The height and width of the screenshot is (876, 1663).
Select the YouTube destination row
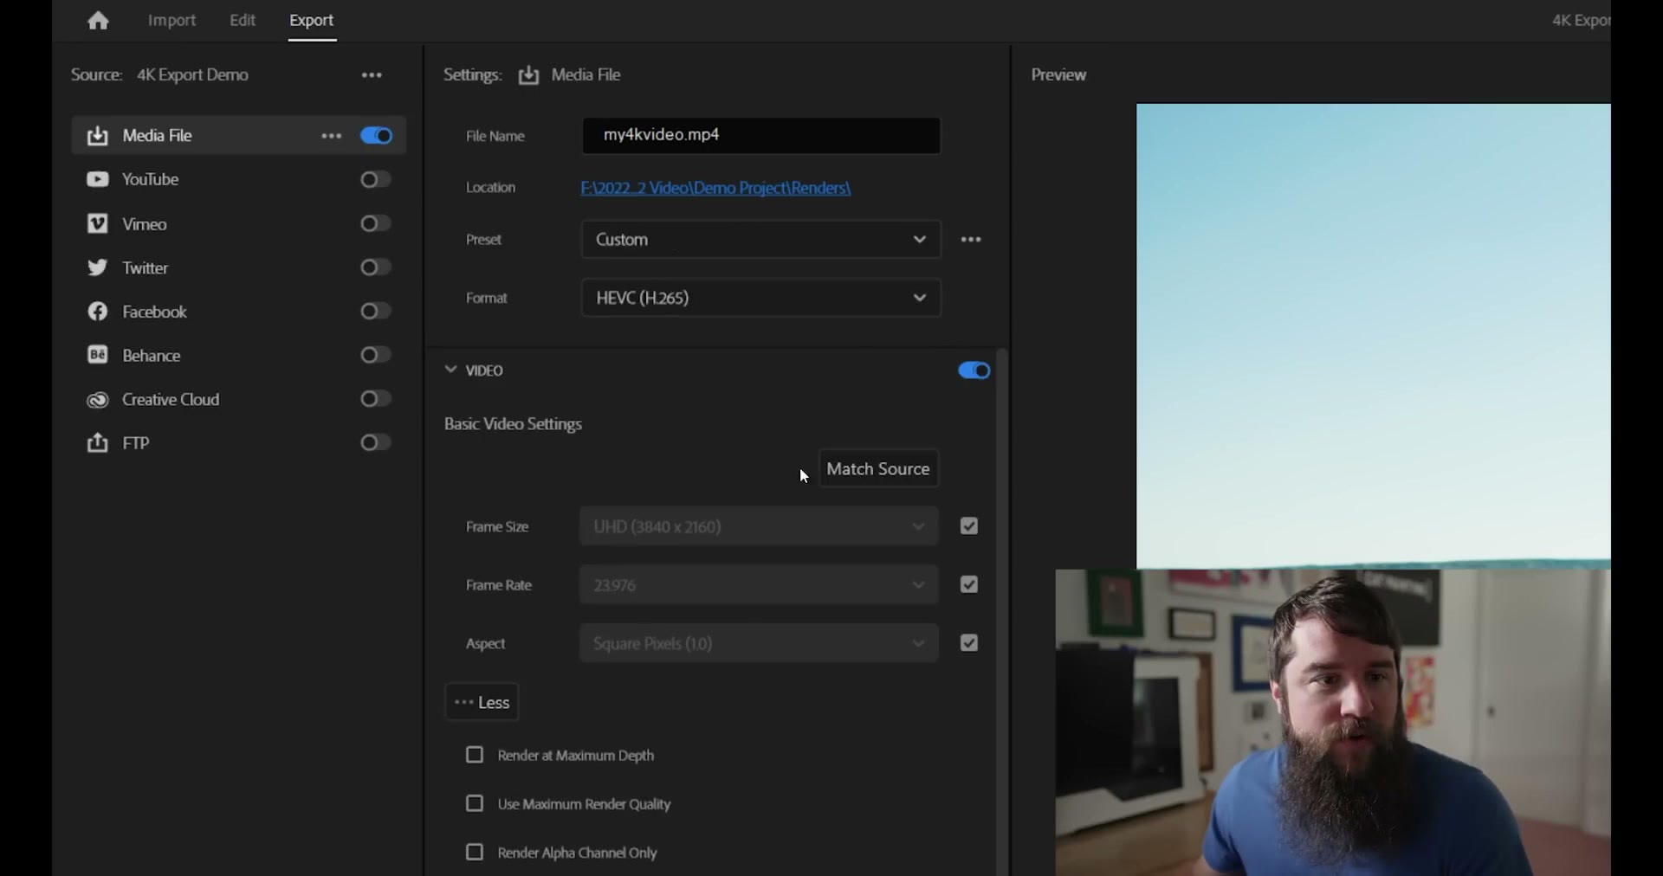[238, 179]
